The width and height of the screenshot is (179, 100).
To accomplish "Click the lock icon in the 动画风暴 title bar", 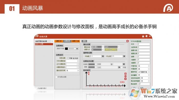I will coord(143,36).
